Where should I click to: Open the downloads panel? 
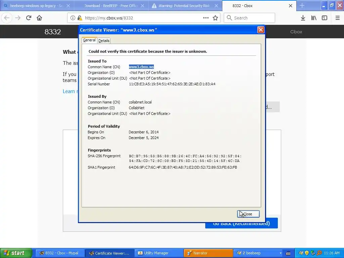[x=303, y=18]
